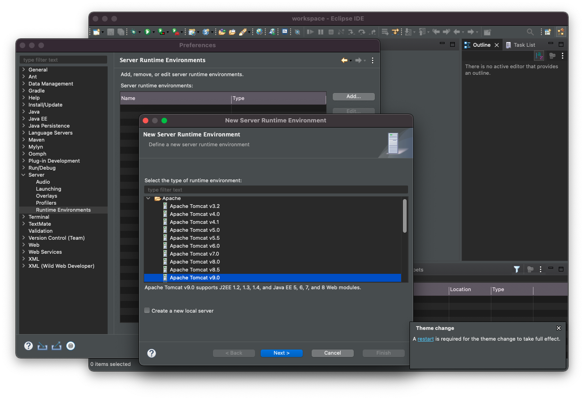Collapse the Server node in Preferences tree

[24, 175]
